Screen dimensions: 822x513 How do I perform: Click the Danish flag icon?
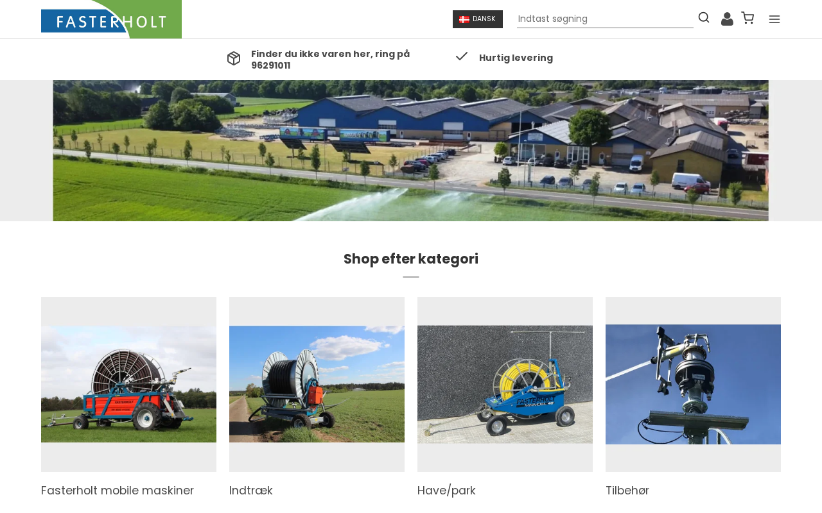(464, 19)
